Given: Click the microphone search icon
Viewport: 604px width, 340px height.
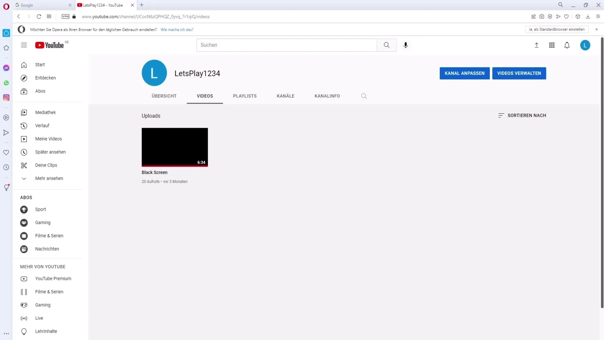Looking at the screenshot, I should coord(406,45).
